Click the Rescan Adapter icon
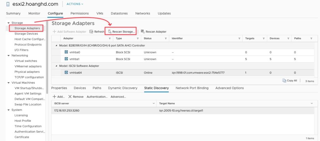The height and width of the screenshot is (141, 320). (x=142, y=32)
